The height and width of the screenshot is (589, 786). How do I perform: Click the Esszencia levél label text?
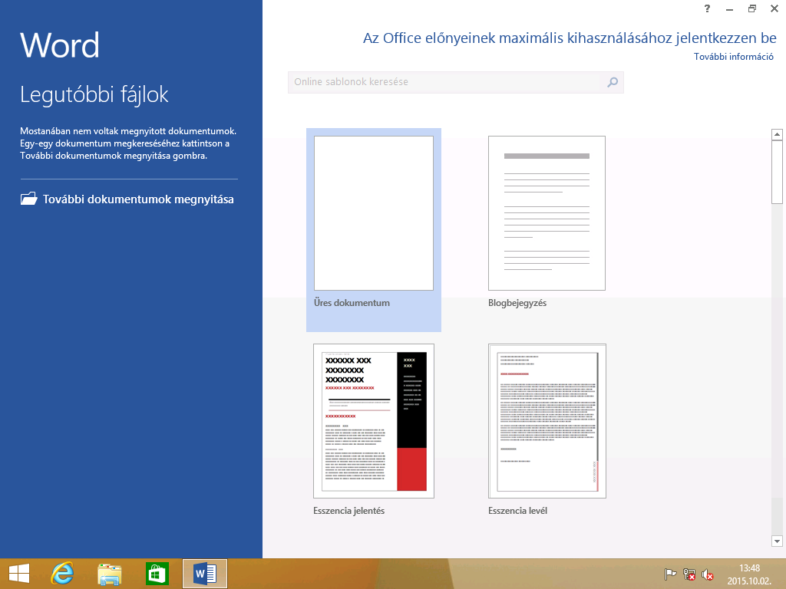click(518, 511)
